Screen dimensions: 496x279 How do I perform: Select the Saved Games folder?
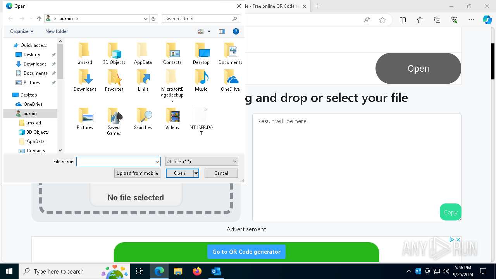(x=114, y=121)
